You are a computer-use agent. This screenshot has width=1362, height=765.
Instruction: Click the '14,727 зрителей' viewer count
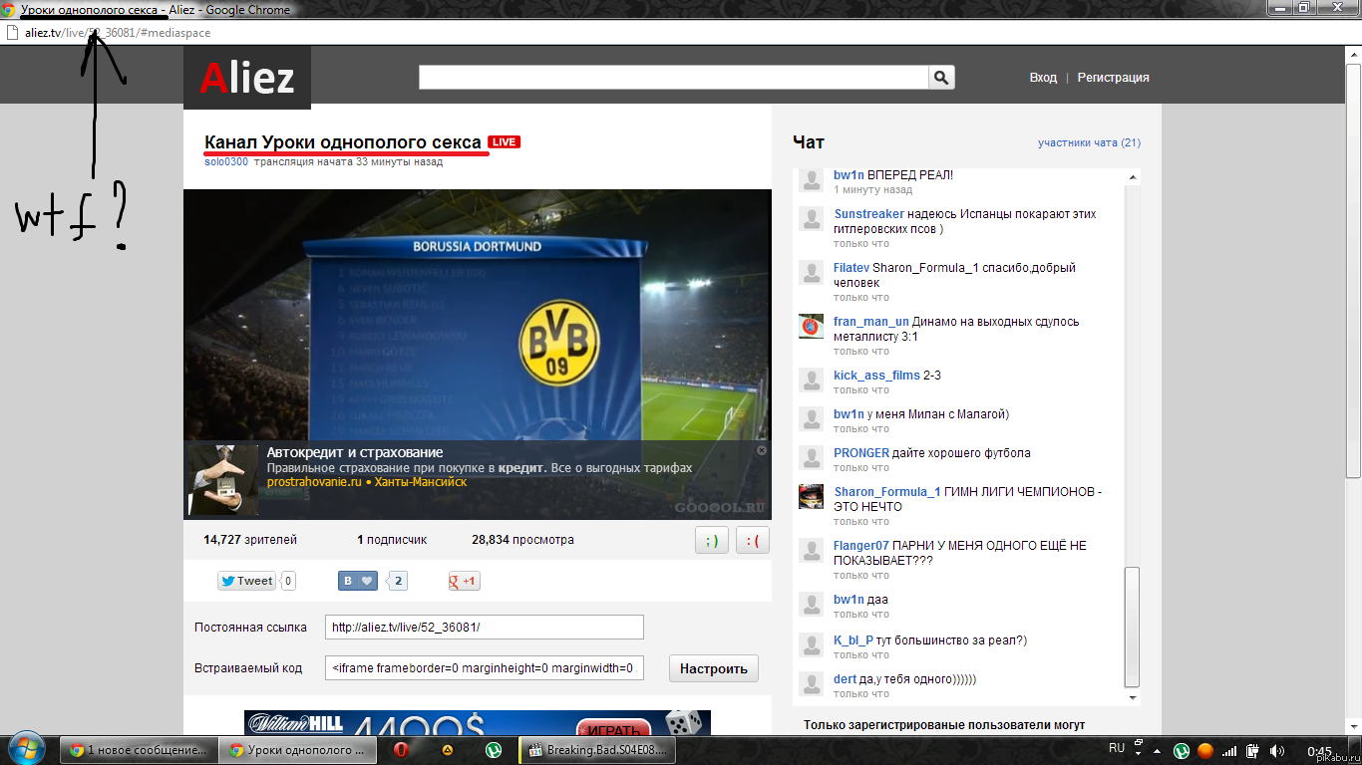click(x=250, y=540)
